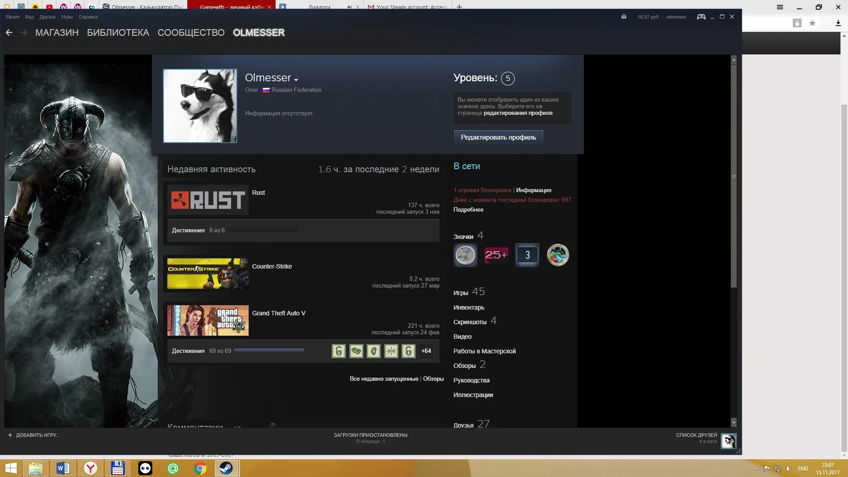Click the level 3 badge icon
Viewport: 848px width, 477px height.
click(527, 254)
